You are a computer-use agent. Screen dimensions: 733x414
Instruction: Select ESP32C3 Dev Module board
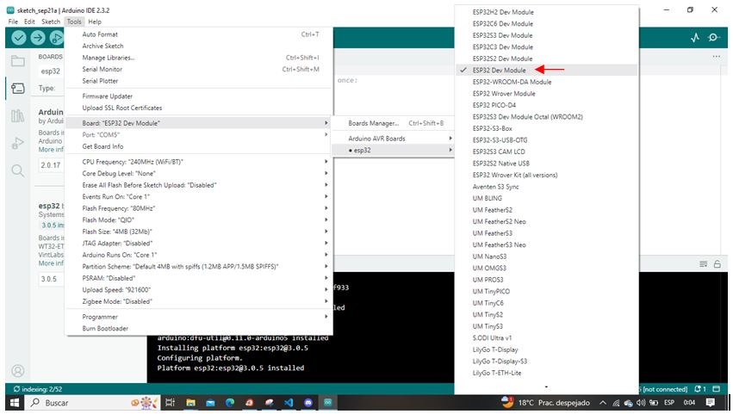(546, 46)
